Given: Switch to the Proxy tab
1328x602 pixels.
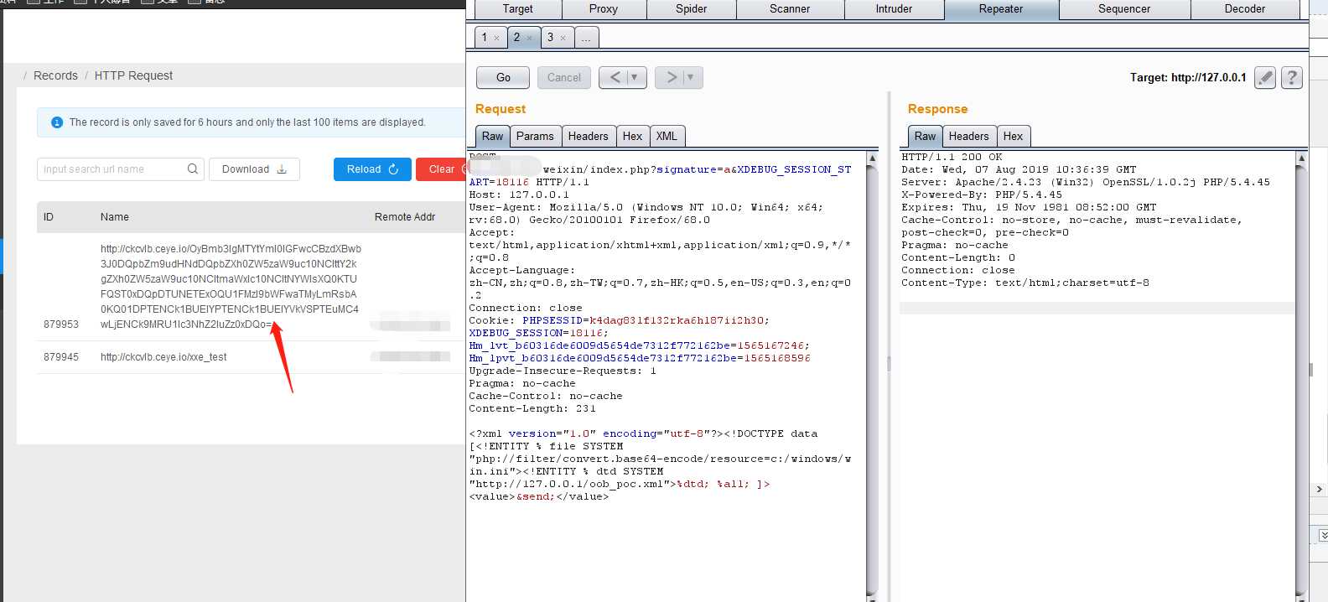Looking at the screenshot, I should coord(603,9).
